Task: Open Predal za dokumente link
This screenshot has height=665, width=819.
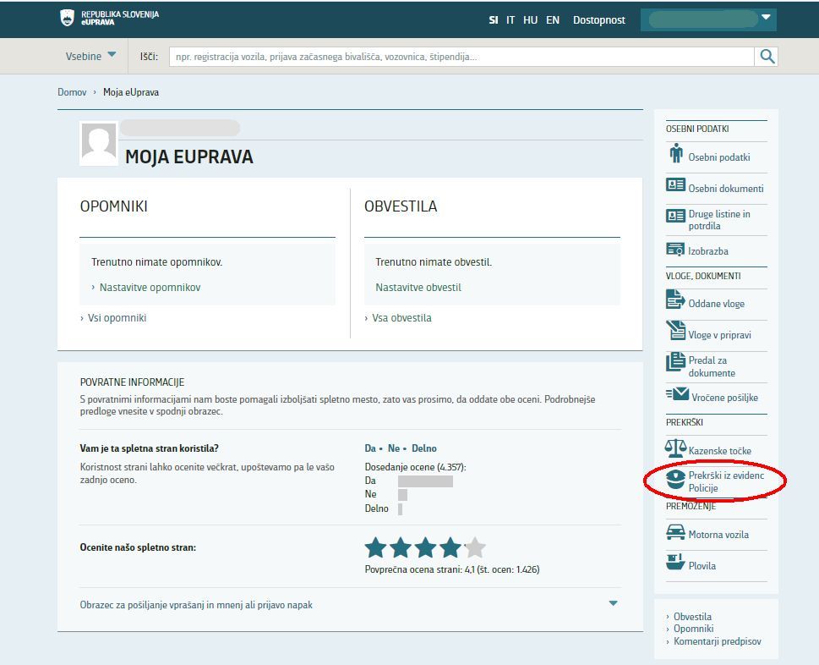Action: [x=712, y=366]
